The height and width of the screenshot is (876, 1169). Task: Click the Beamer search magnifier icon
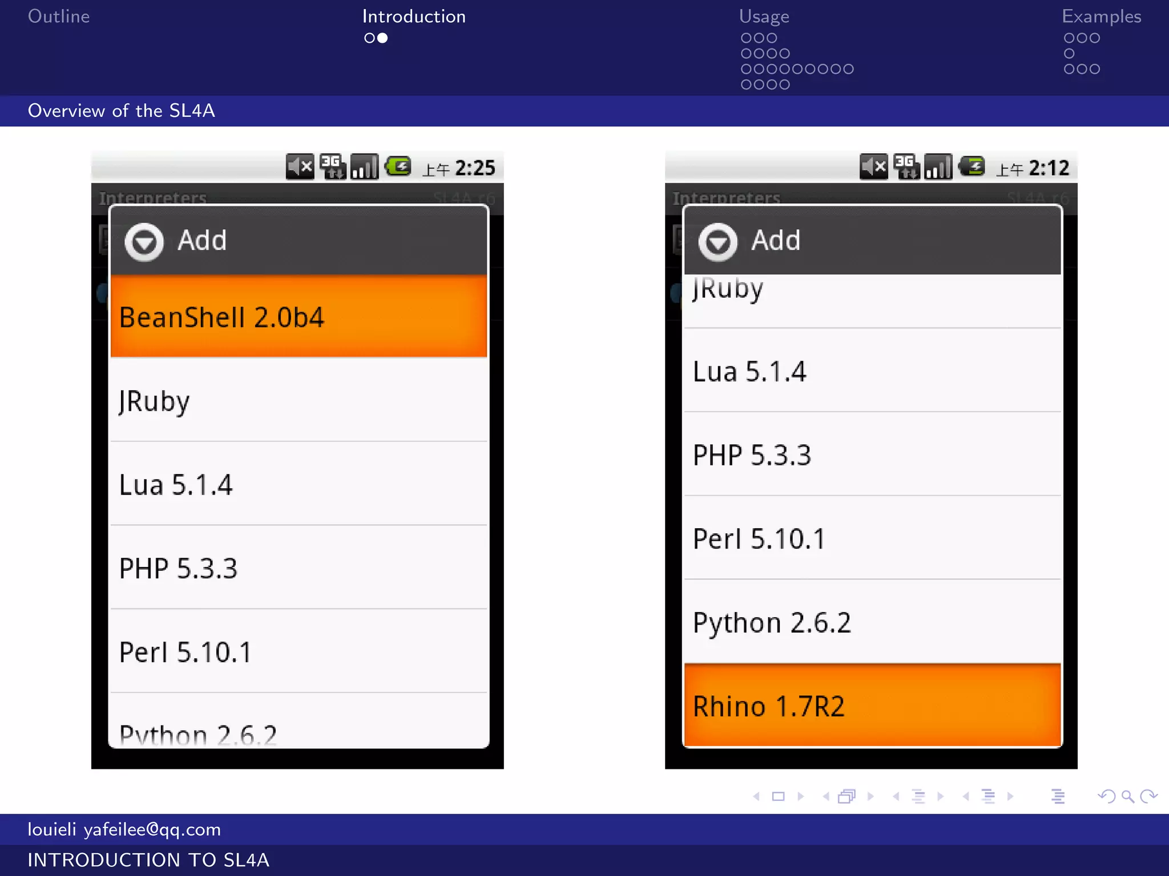pos(1127,796)
